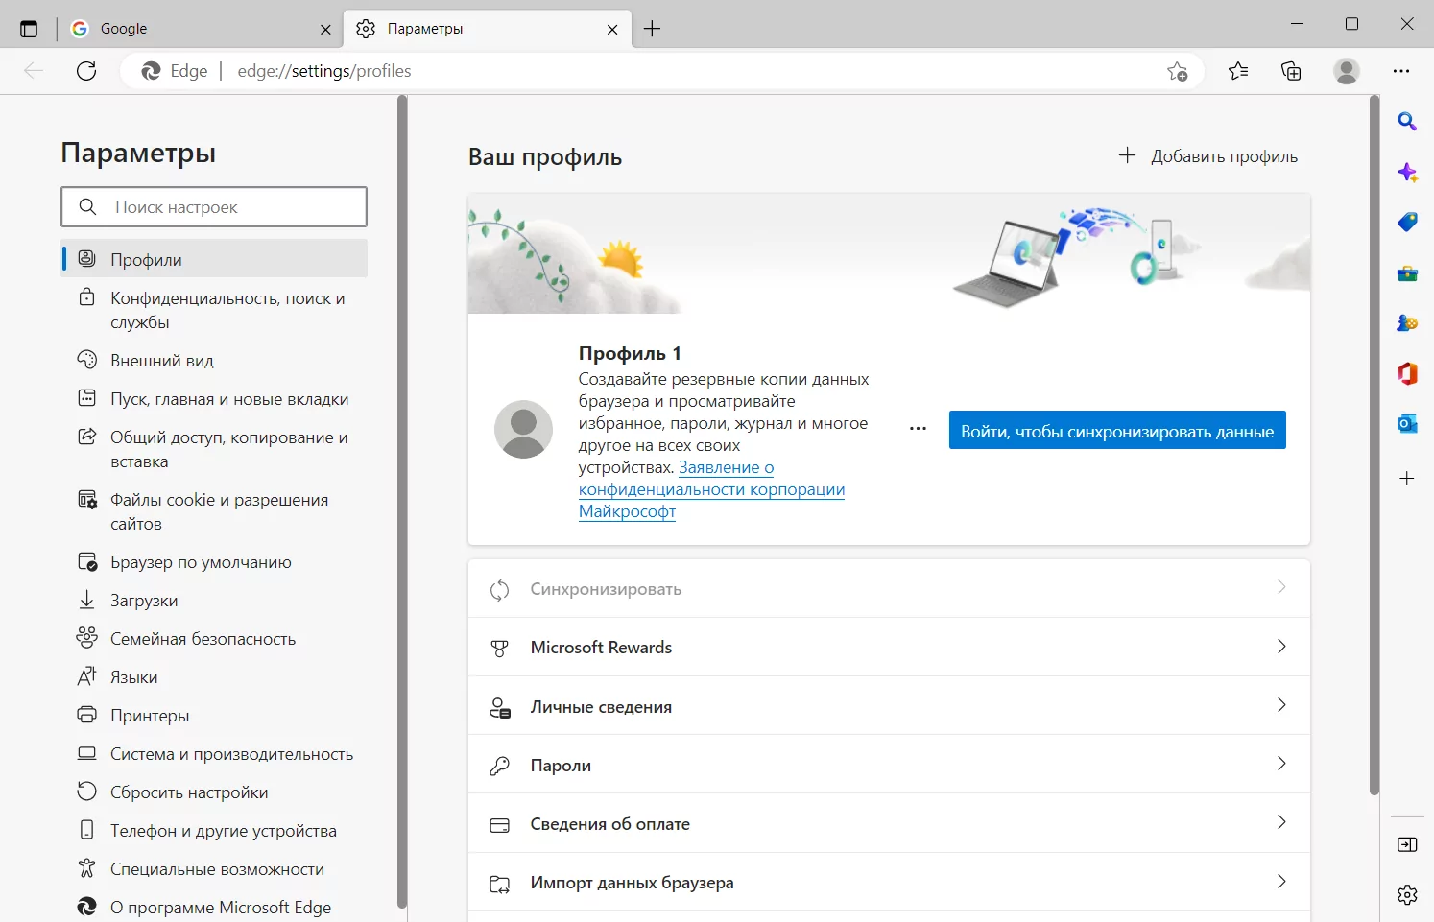Screen dimensions: 1434x922
Task: Open the tab actions menu icon
Action: tap(29, 29)
